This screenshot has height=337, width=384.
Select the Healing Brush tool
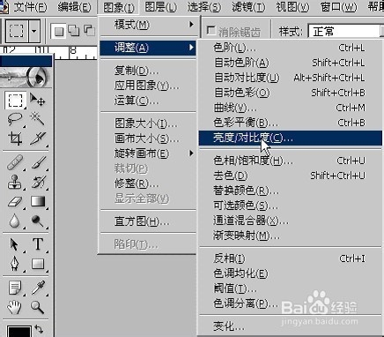(15, 162)
